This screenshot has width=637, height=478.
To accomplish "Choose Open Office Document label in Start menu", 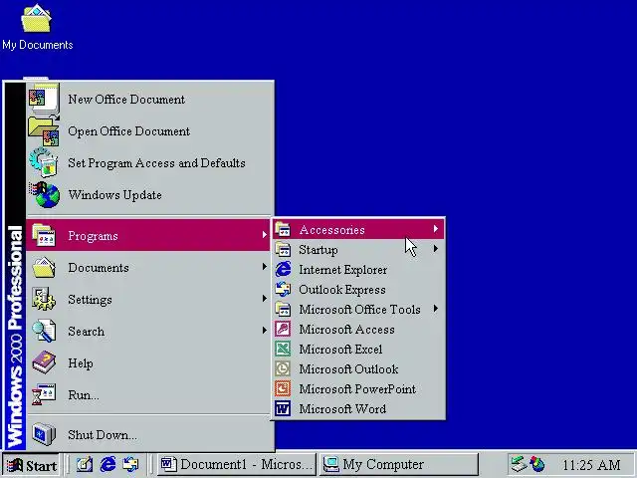I will click(128, 131).
